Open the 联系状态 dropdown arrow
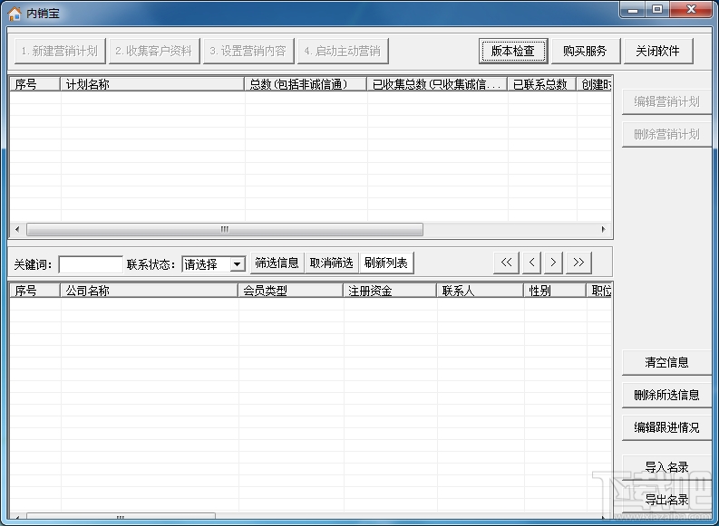 click(x=237, y=264)
